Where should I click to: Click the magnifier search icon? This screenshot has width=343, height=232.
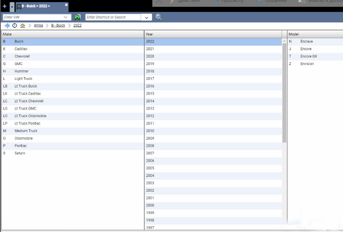159,17
